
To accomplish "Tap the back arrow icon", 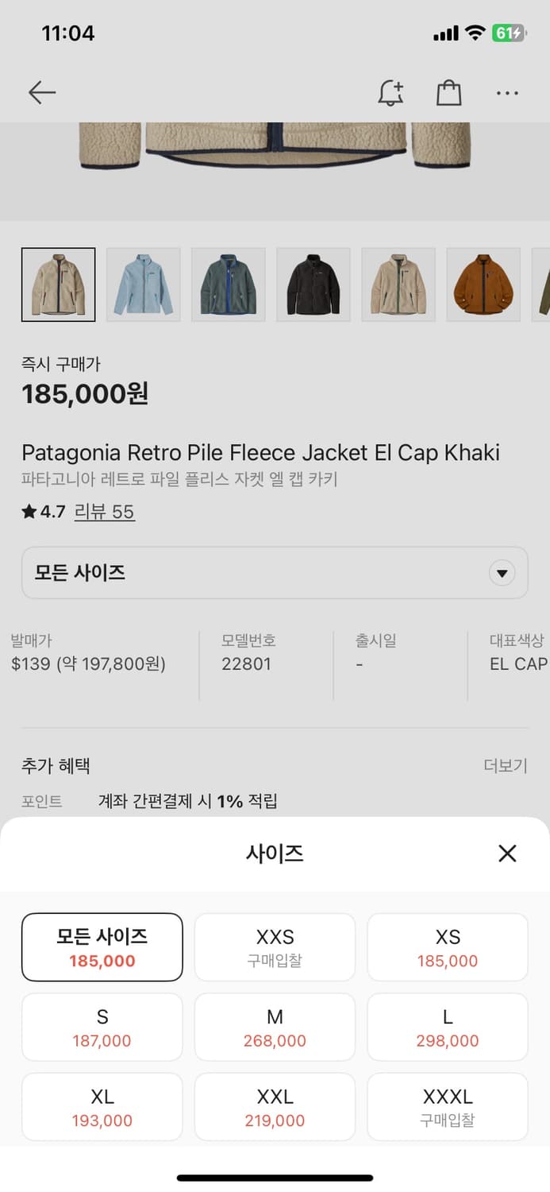I will [42, 93].
